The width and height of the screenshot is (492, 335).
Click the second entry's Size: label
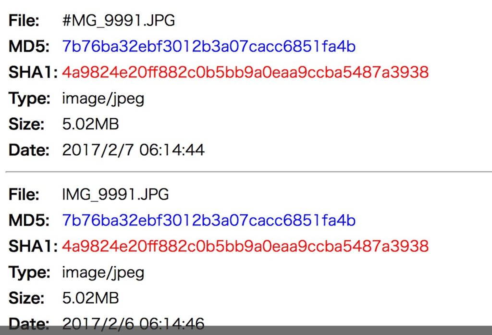pos(26,298)
